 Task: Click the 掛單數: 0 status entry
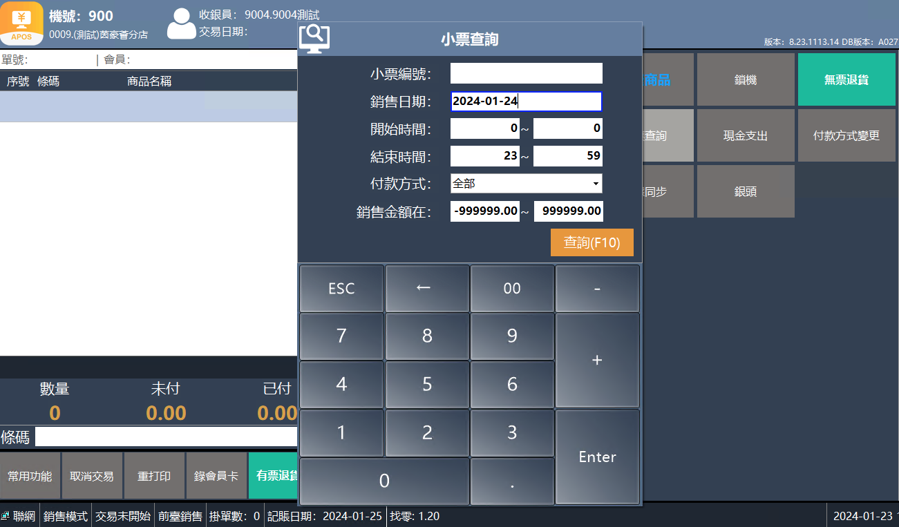[236, 516]
